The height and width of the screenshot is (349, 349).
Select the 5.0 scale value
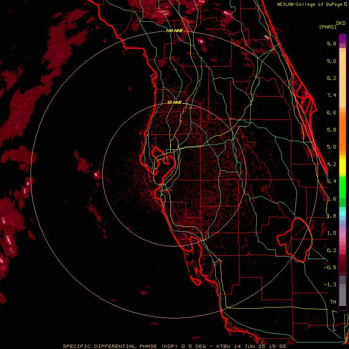point(332,147)
